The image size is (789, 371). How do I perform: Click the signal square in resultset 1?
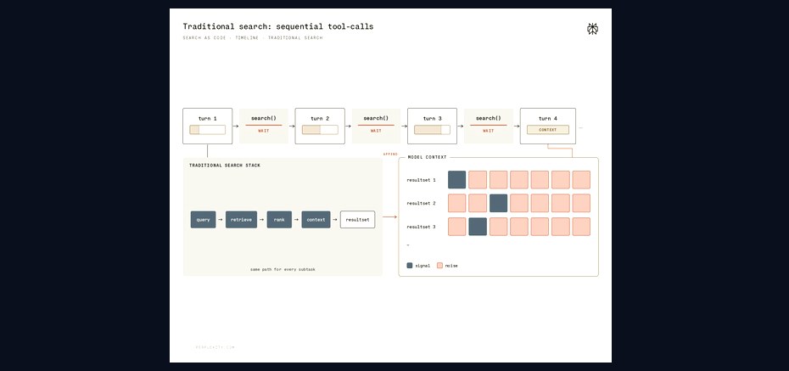tap(457, 180)
